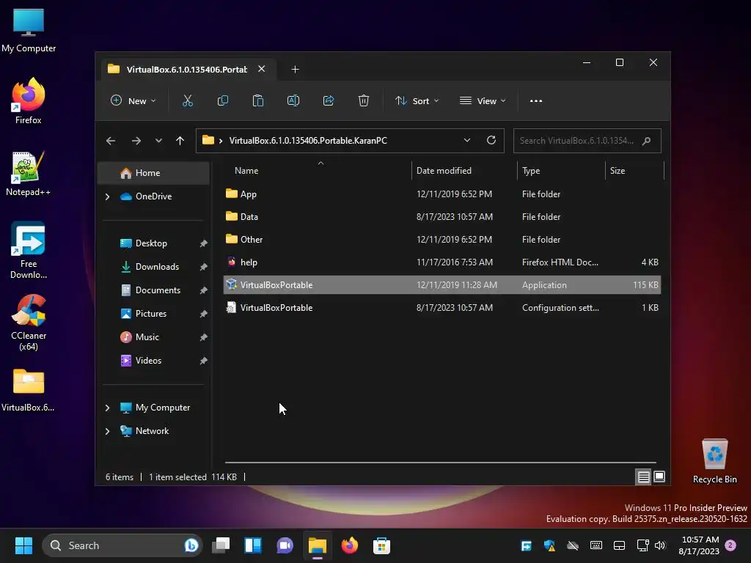Click the Share icon in the toolbar
The height and width of the screenshot is (563, 751).
point(329,101)
